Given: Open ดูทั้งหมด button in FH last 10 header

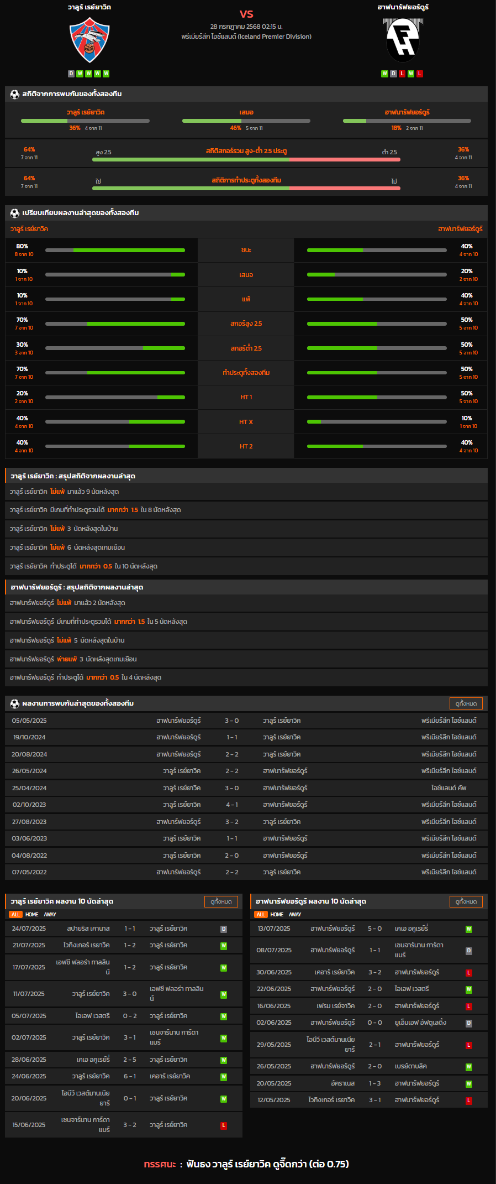Looking at the screenshot, I should (x=466, y=901).
